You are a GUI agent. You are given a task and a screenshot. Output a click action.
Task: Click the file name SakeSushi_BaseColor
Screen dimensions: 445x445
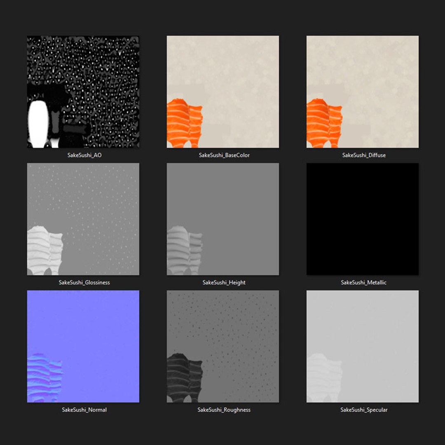(224, 155)
